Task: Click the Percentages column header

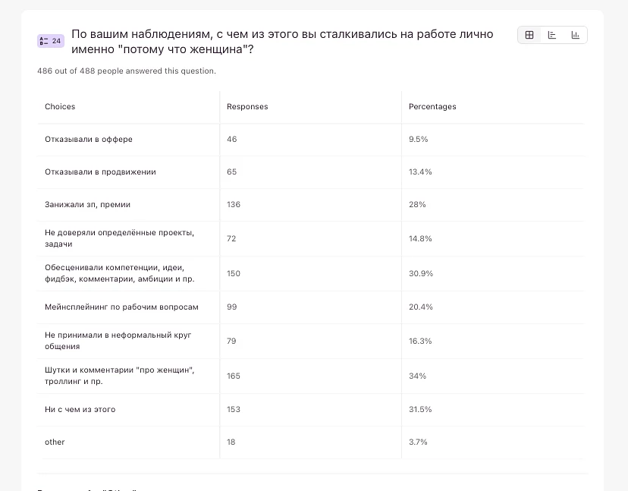Action: pos(432,107)
